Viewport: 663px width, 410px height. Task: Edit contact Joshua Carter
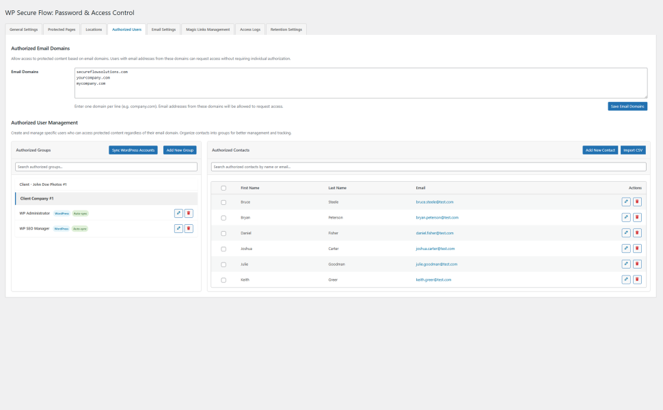coord(626,249)
